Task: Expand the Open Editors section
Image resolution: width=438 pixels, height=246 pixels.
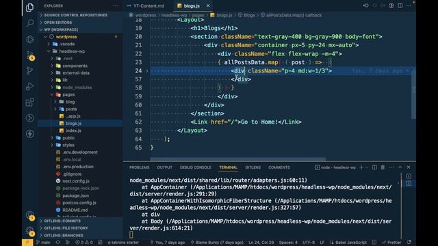Action: (81, 23)
